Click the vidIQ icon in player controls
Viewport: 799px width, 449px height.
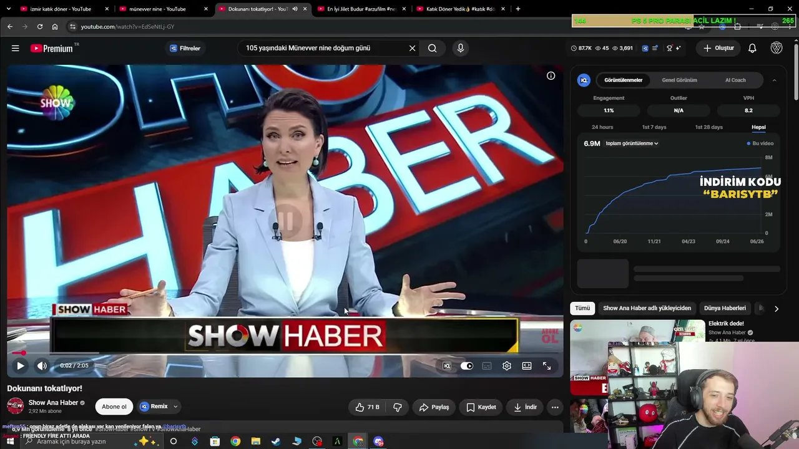tap(447, 366)
